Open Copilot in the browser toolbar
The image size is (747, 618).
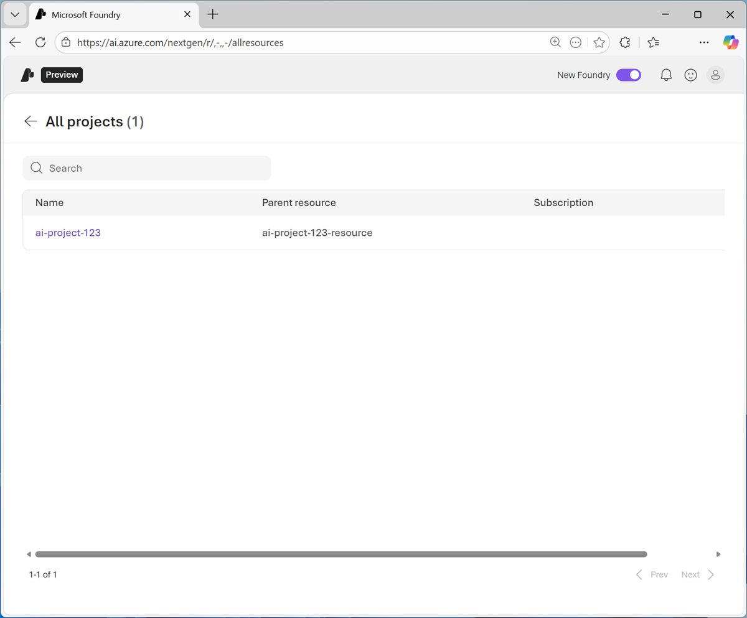731,42
